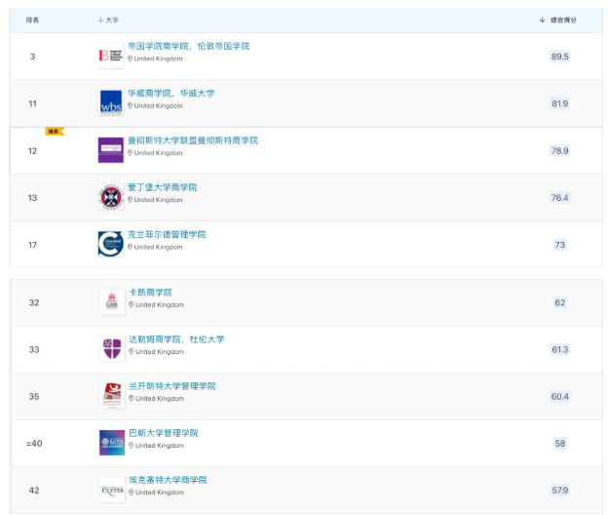
Task: Open the Durham University shield logo
Action: (112, 349)
